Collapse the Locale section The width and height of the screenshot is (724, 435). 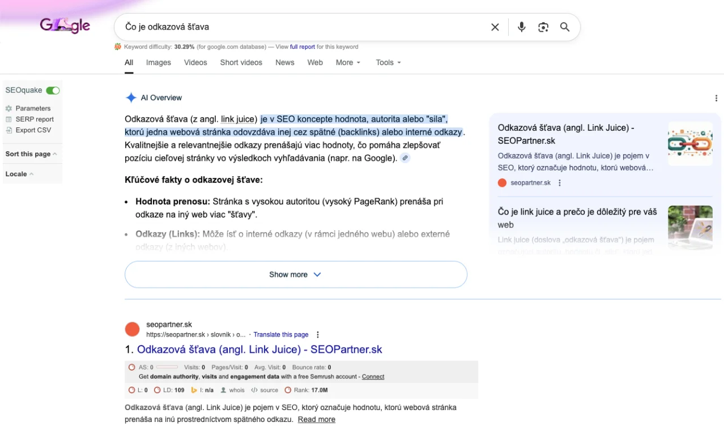pyautogui.click(x=19, y=174)
